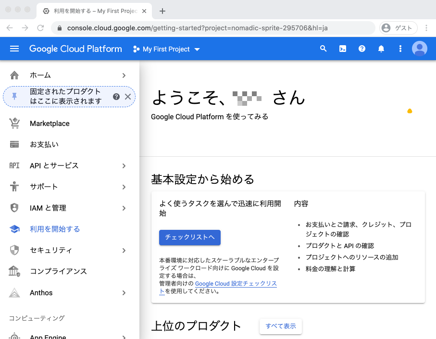Viewport: 436px width, 339px height.
Task: Close the 利用を開始する browser tab
Action: tap(144, 11)
